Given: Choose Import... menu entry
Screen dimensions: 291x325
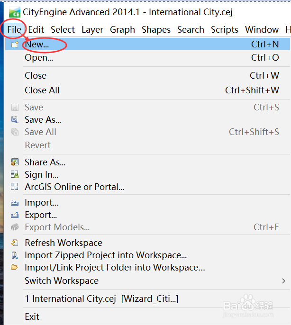Looking at the screenshot, I should coord(147,202).
